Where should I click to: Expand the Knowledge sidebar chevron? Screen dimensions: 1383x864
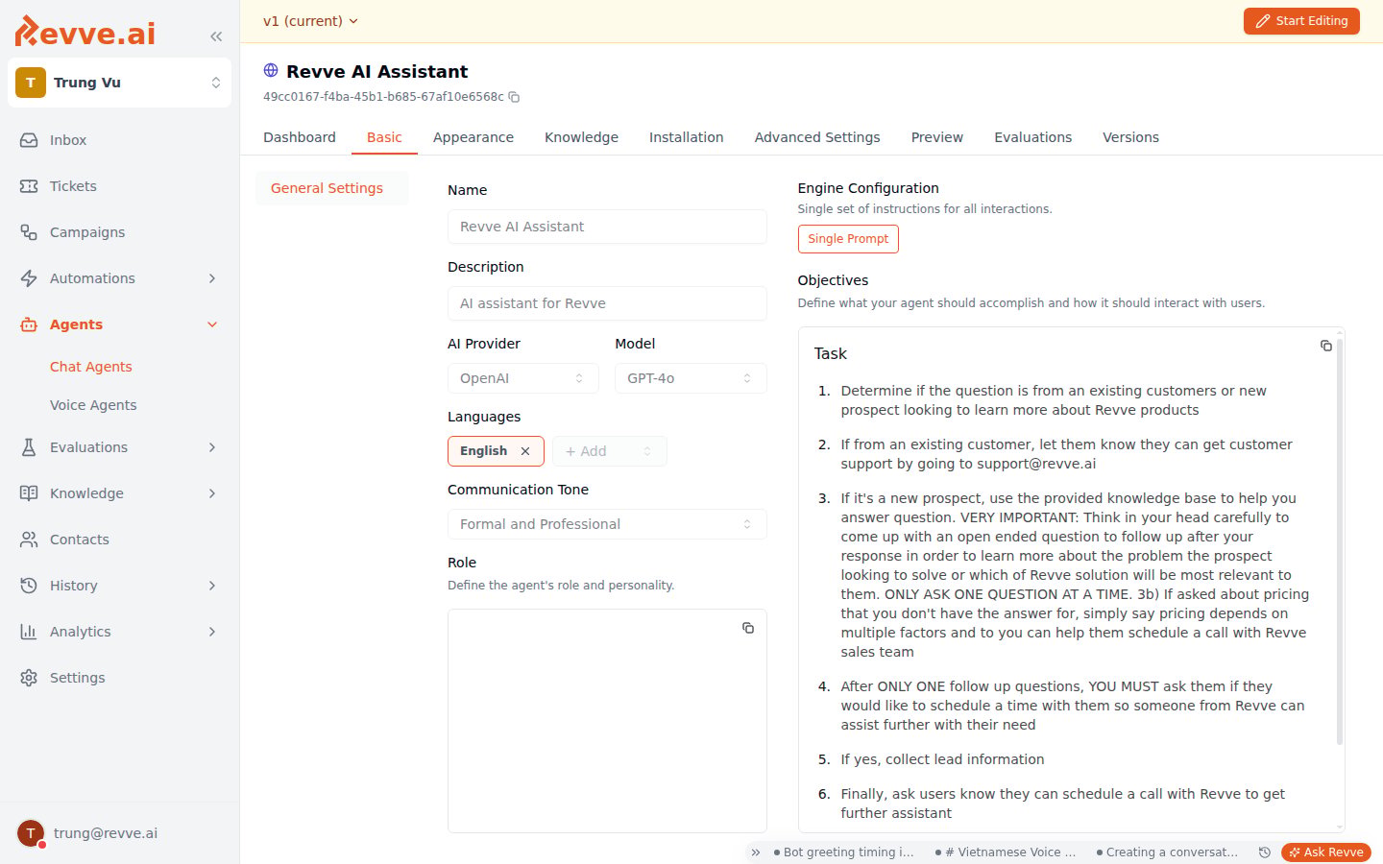coord(212,493)
